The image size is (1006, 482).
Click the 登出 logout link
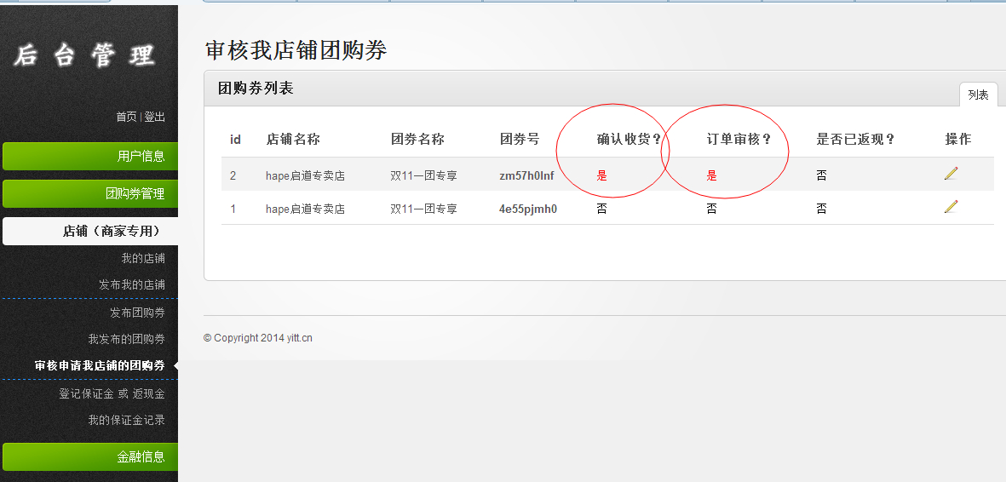[155, 117]
